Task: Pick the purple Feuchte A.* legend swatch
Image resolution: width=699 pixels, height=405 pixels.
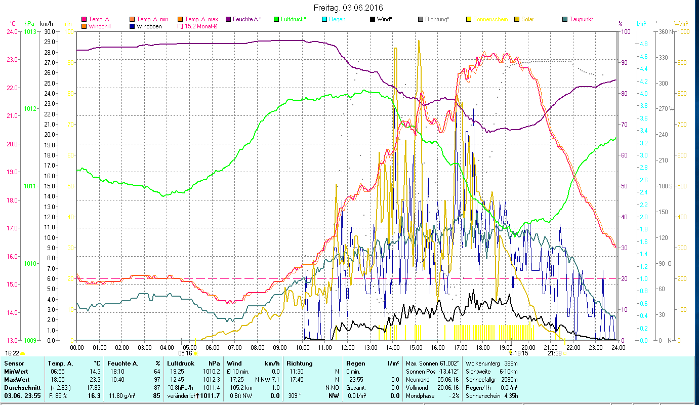Action: (227, 19)
